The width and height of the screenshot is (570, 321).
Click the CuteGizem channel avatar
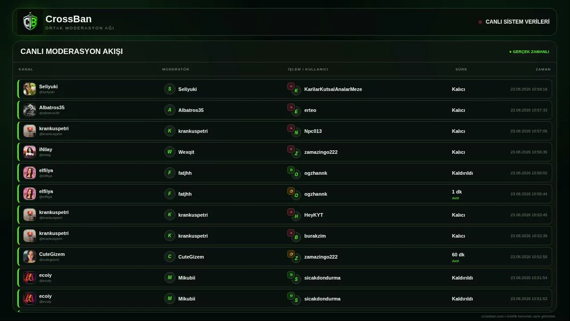pyautogui.click(x=29, y=257)
